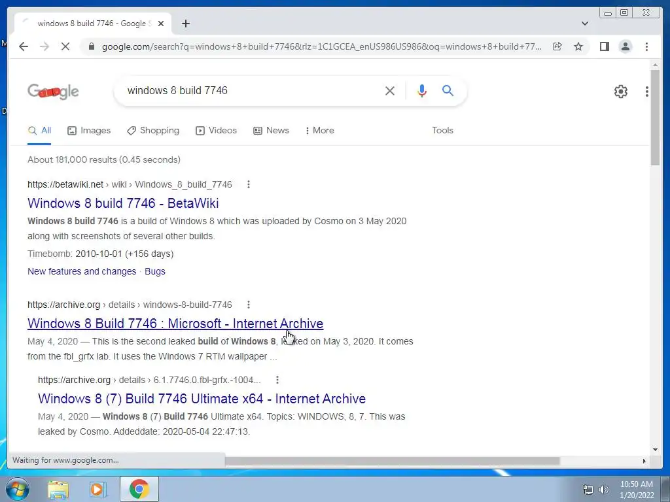Open the Google apps dots menu
This screenshot has height=502, width=670.
coord(646,92)
